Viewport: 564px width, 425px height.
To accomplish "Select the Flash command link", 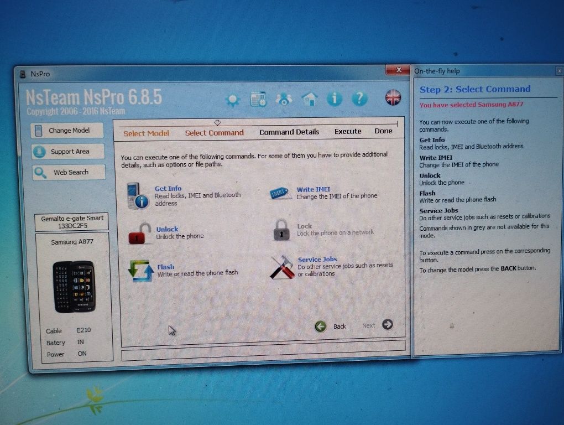I will pos(165,267).
